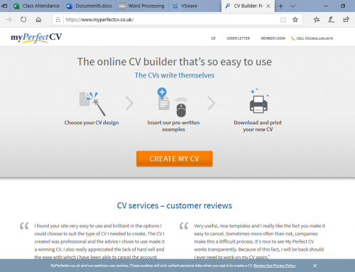The image size is (355, 272).
Task: Click the forward navigation arrow
Action: (x=9, y=19)
